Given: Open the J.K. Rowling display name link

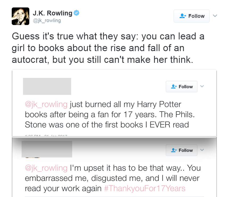Looking at the screenshot, I should [52, 13].
